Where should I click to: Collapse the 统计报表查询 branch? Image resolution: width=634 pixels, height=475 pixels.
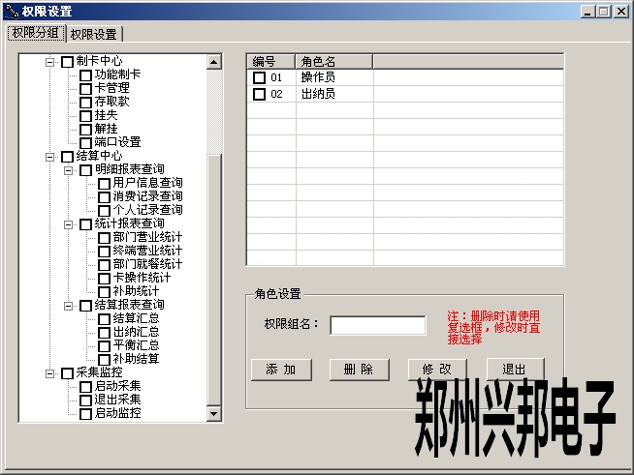tap(68, 224)
